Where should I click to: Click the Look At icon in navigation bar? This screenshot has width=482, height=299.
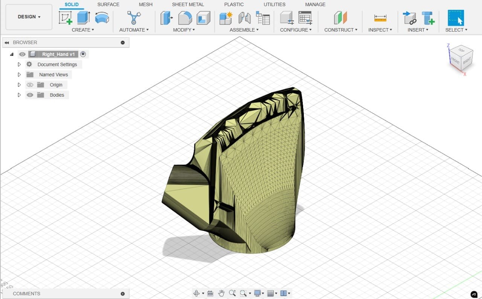210,293
